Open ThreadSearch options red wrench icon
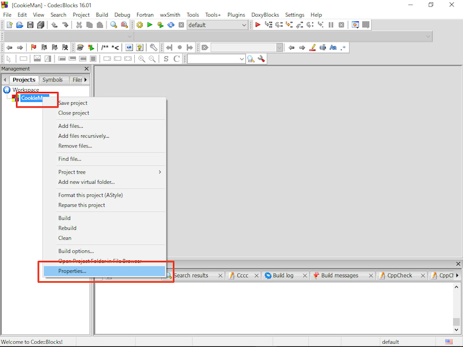The image size is (463, 347). [262, 59]
